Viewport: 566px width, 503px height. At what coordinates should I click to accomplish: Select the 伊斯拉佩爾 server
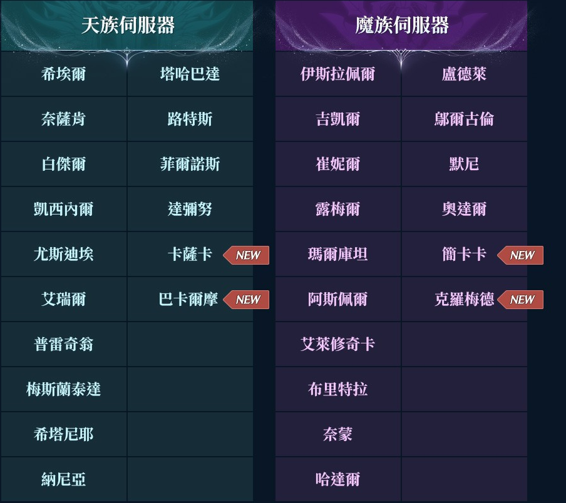tap(337, 74)
